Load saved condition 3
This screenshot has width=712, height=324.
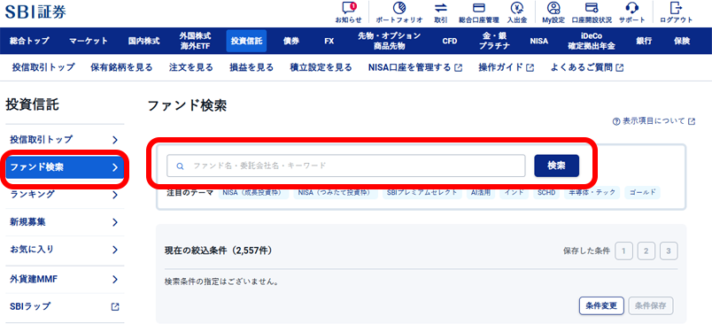[x=669, y=251]
